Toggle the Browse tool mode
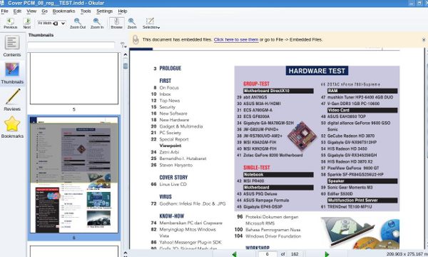Viewport: 428px width, 257px height. 116,24
